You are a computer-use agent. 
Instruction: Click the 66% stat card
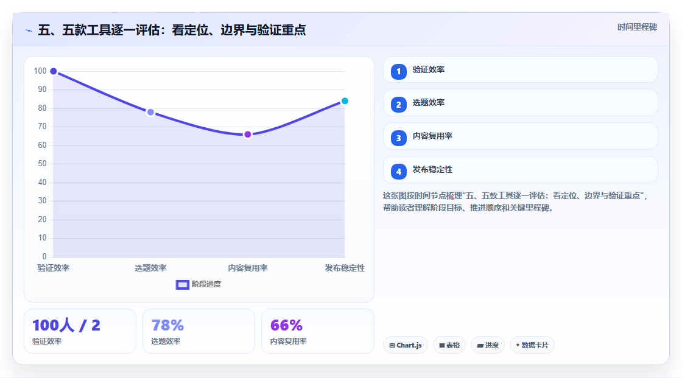click(317, 331)
